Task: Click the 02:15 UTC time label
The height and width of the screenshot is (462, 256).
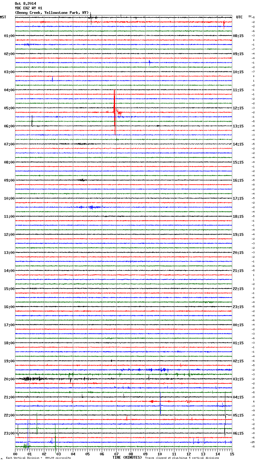Action: coord(238,361)
